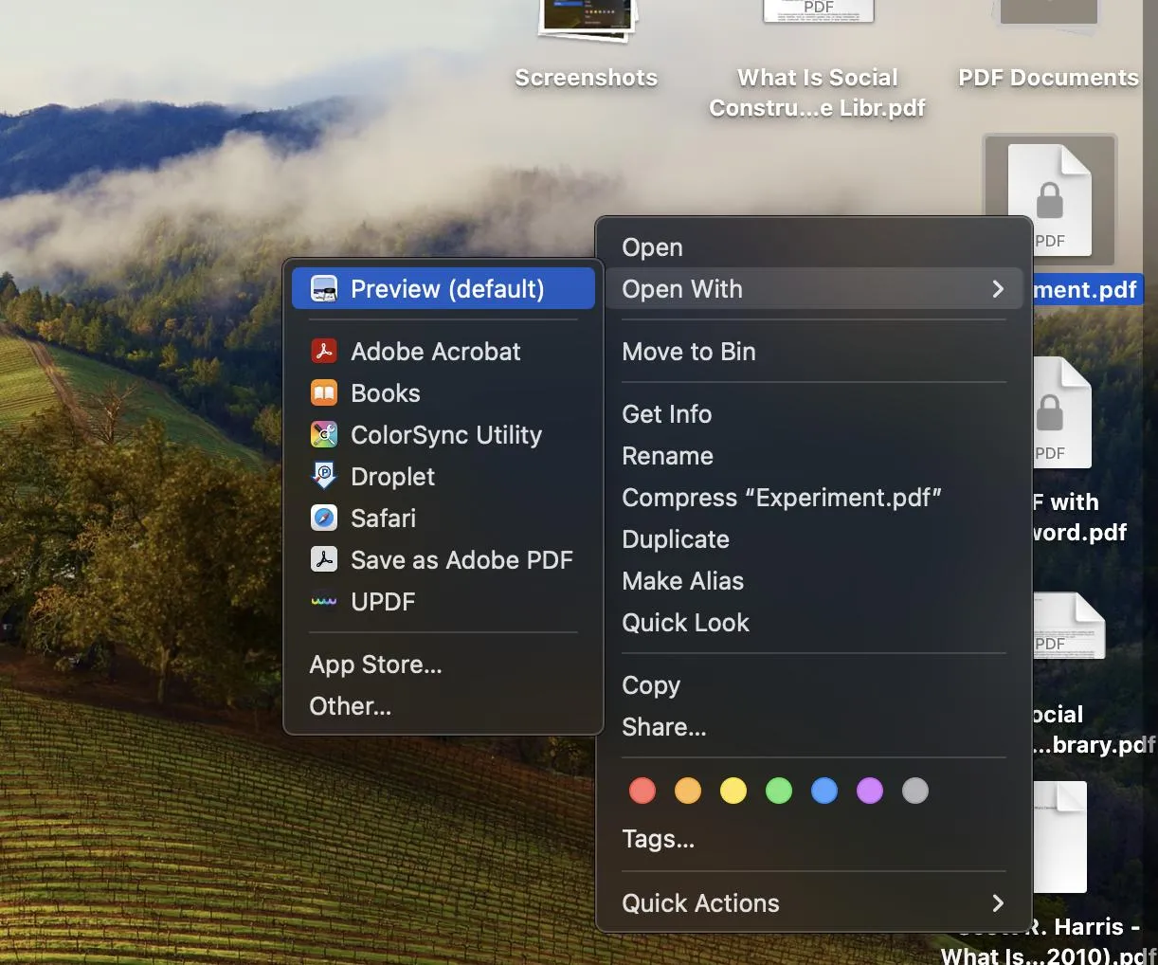Select Copy in context menu

(814, 685)
